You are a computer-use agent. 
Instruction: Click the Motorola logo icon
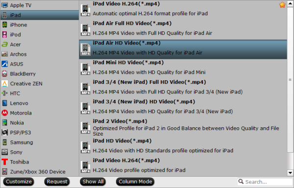5,113
